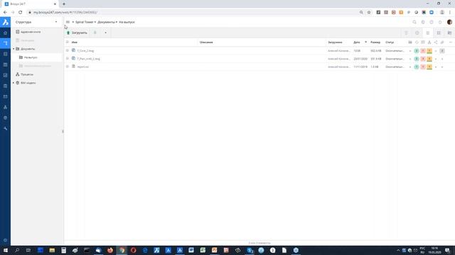This screenshot has height=255, width=455.
Task: Expand the red arrow in T_Core_2.dwg row
Action: 410,51
